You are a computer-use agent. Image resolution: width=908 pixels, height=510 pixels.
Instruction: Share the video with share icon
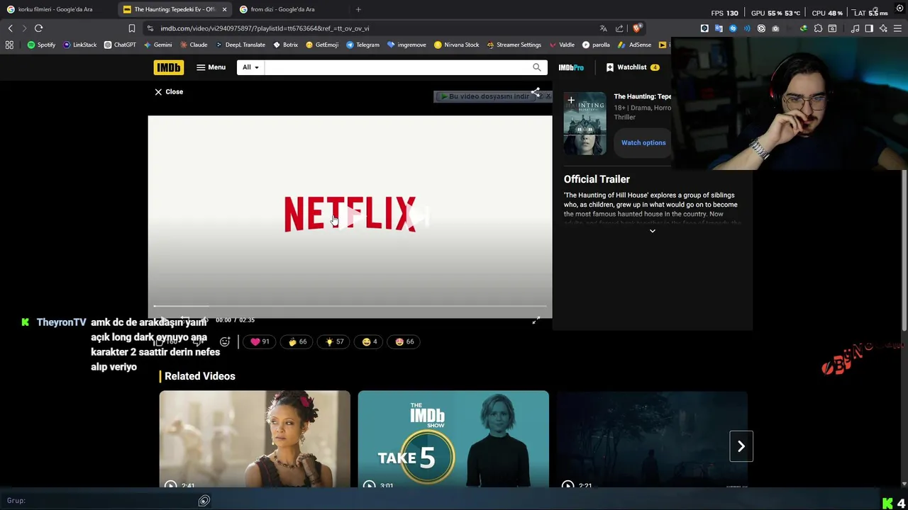tap(536, 92)
